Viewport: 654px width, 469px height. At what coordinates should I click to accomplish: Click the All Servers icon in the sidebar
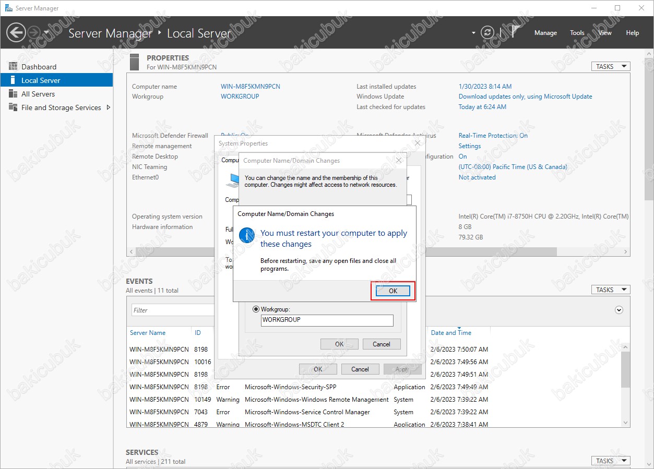point(13,94)
